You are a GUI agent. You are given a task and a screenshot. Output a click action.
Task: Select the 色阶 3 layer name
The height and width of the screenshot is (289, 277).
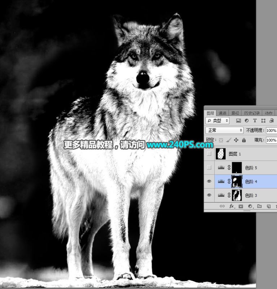251,195
